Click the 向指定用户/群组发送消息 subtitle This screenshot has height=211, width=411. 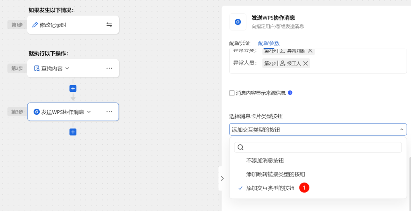[x=278, y=26]
